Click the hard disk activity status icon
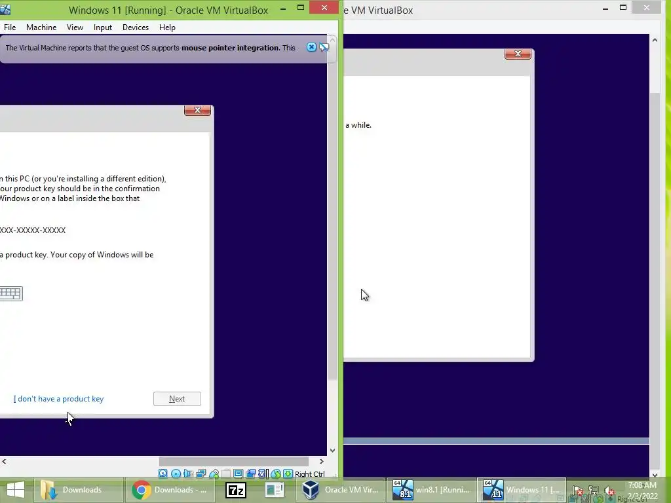This screenshot has height=503, width=671. click(x=163, y=474)
